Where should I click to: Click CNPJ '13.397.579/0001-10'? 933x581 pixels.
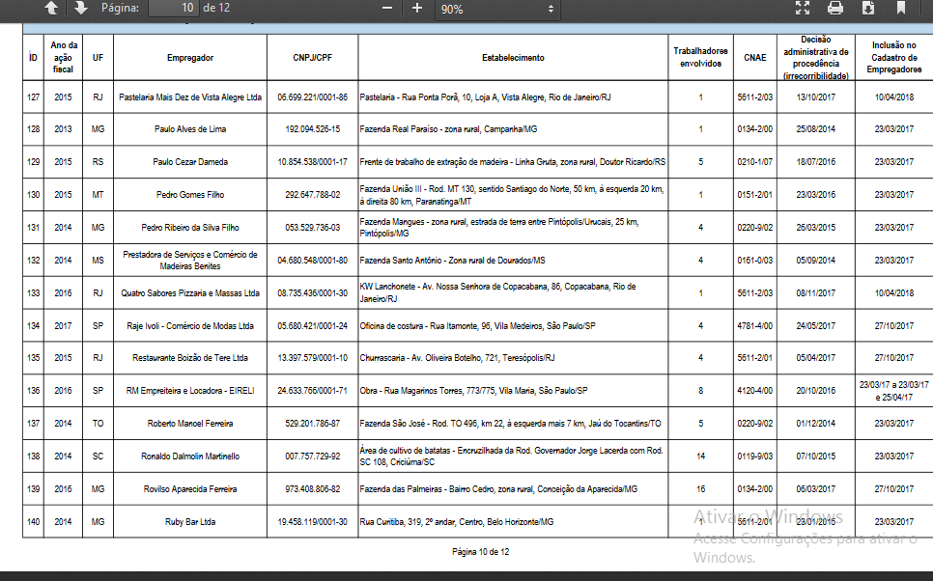click(312, 358)
